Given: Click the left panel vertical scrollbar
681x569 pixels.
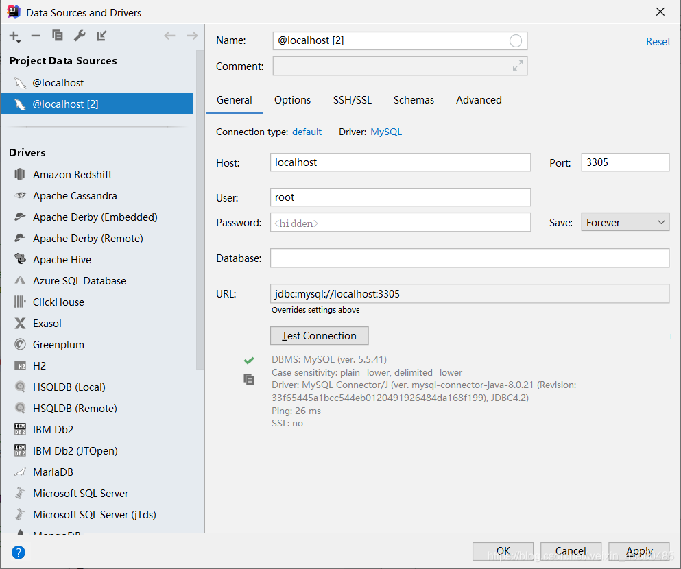Looking at the screenshot, I should pyautogui.click(x=200, y=210).
